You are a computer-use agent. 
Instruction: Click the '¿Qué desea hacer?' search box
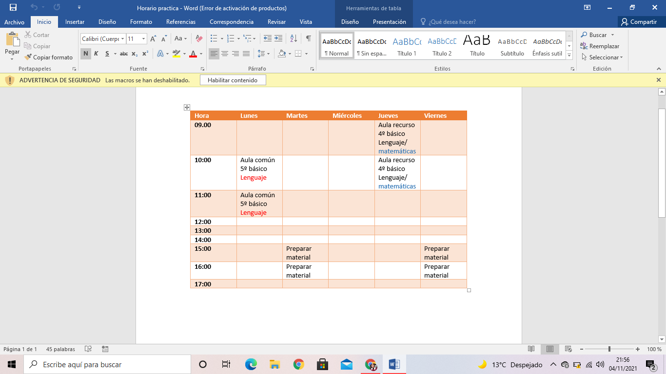tap(448, 22)
